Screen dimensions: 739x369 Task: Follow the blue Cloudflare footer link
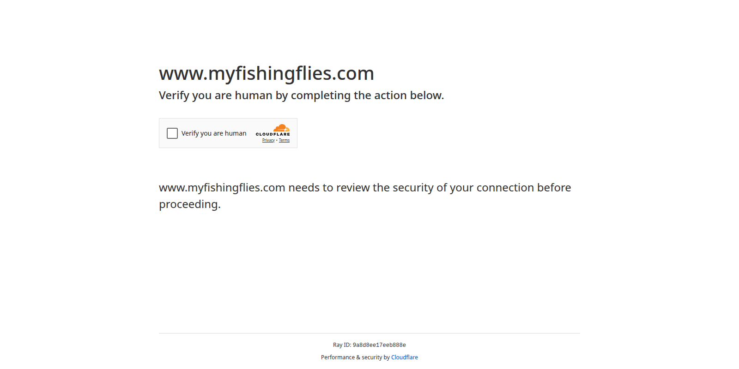[404, 357]
